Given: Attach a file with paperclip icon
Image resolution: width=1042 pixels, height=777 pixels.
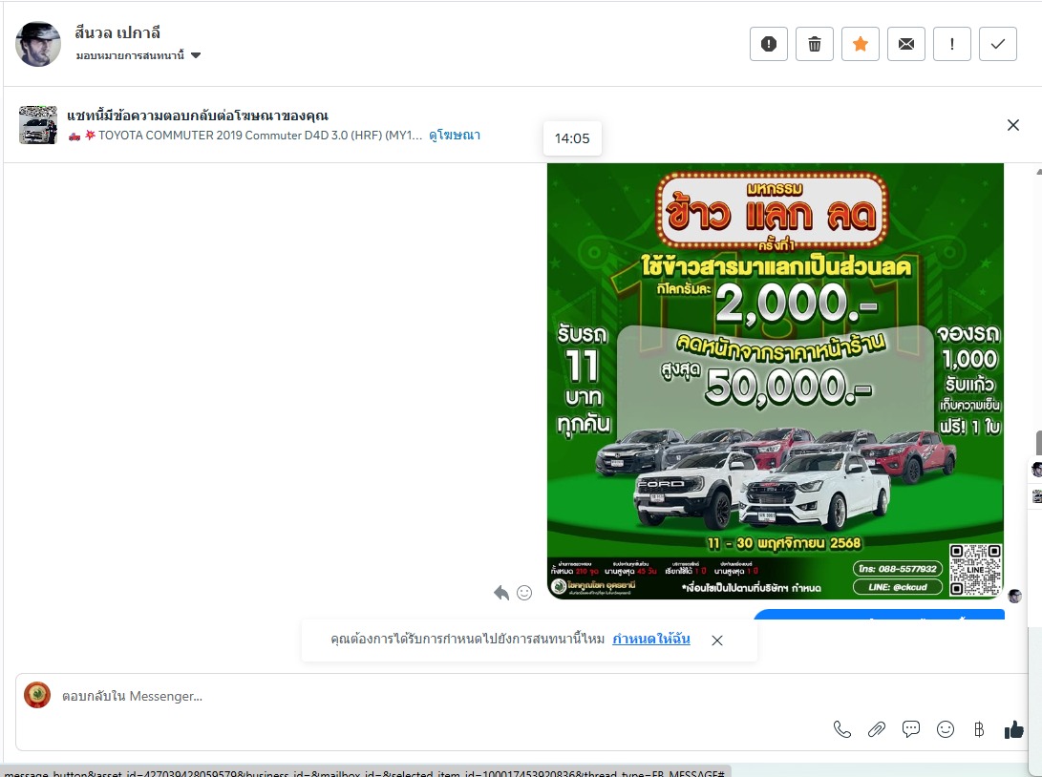Looking at the screenshot, I should [877, 730].
